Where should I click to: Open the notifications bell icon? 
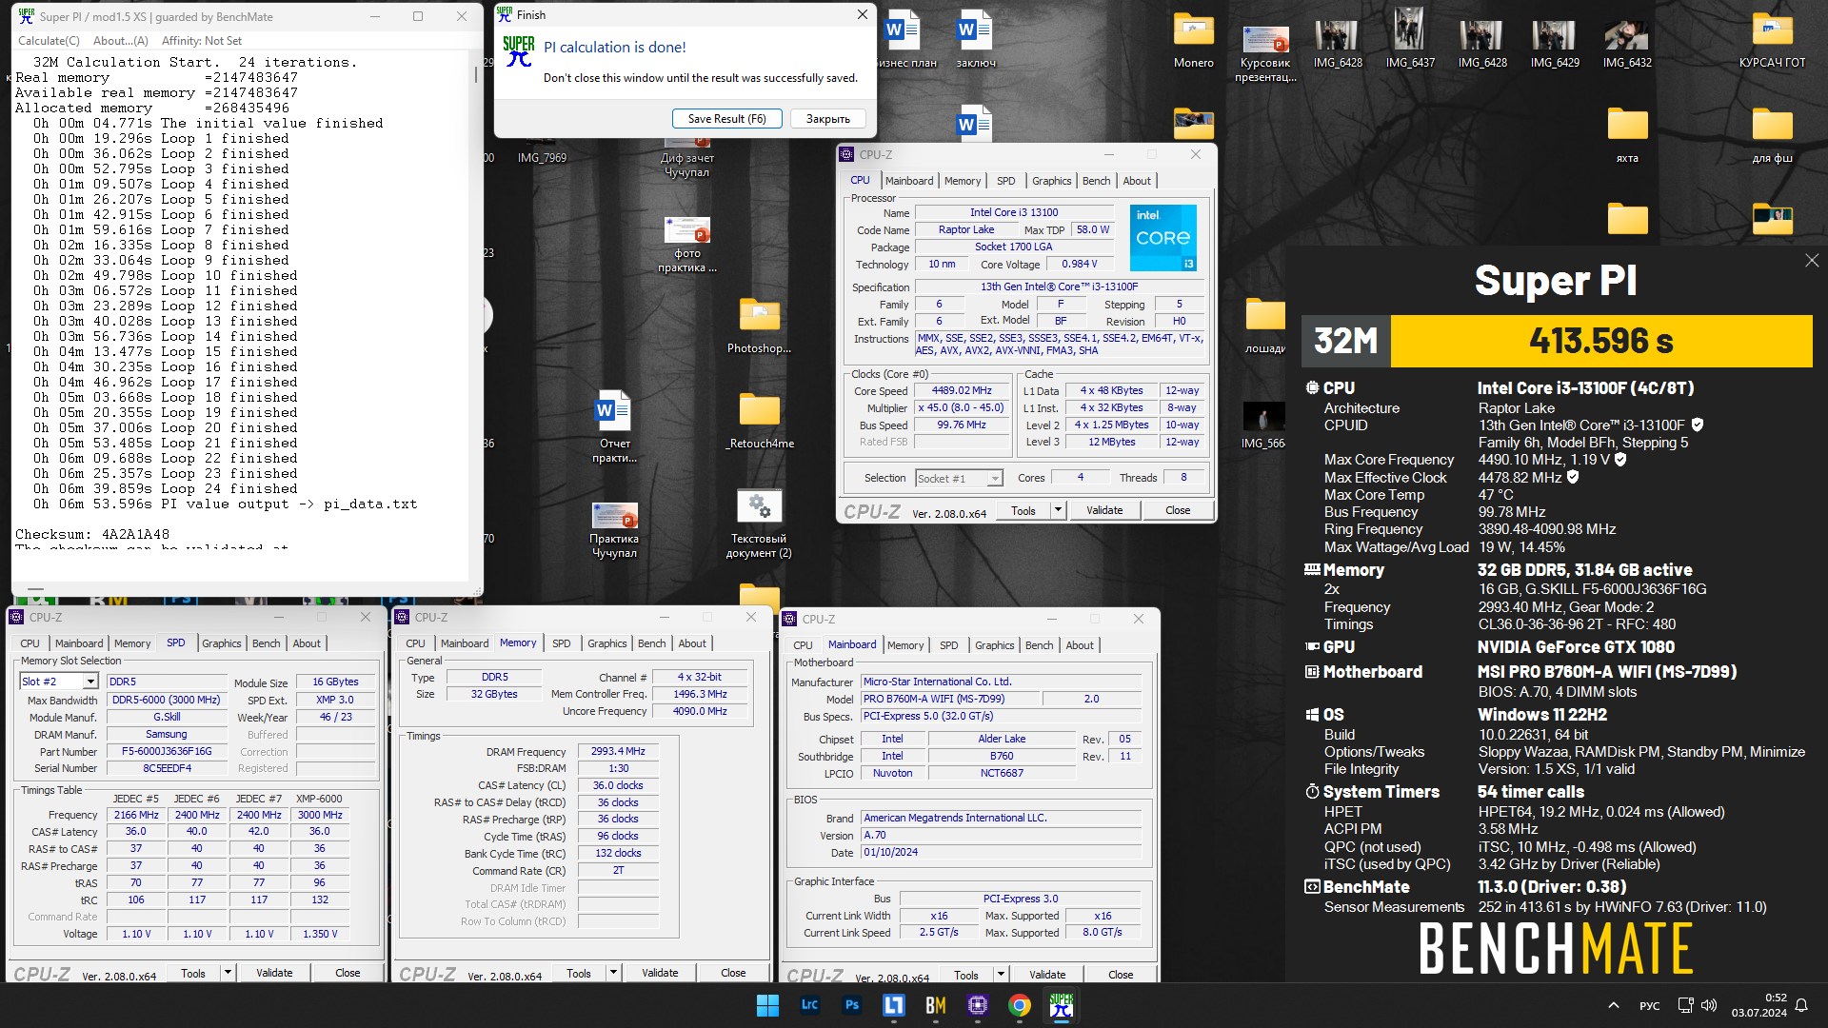pyautogui.click(x=1800, y=1005)
